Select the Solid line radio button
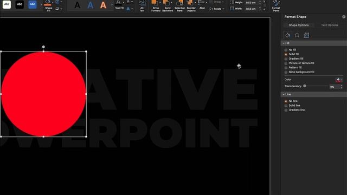 286,106
